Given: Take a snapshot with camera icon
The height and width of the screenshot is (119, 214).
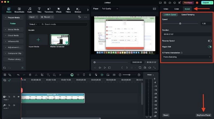Looking at the screenshot, I should (x=145, y=68).
